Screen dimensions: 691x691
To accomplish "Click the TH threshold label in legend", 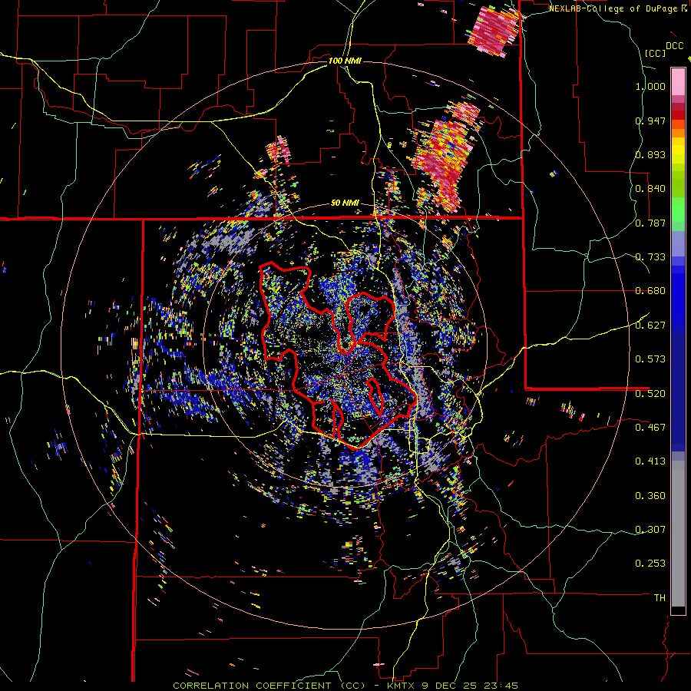I will [660, 598].
